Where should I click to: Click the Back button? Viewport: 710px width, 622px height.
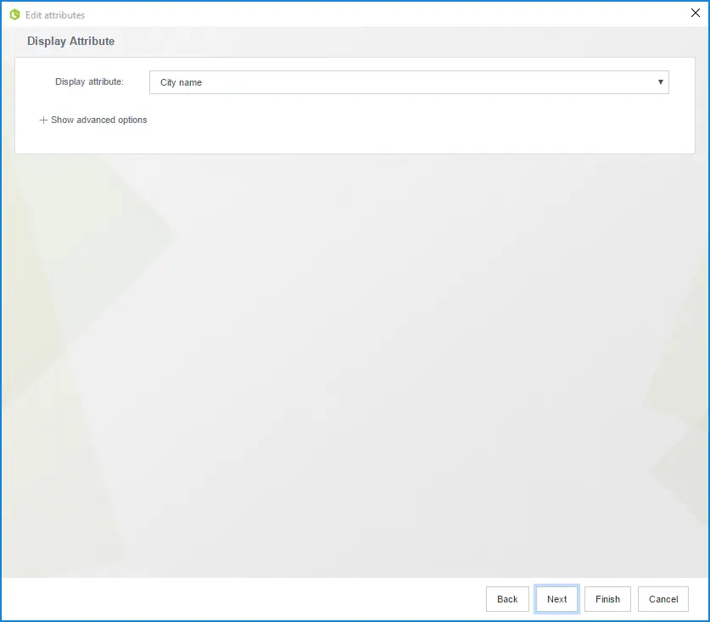[507, 599]
